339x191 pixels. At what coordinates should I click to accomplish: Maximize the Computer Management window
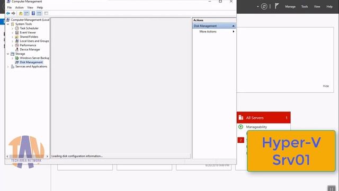coord(220,1)
